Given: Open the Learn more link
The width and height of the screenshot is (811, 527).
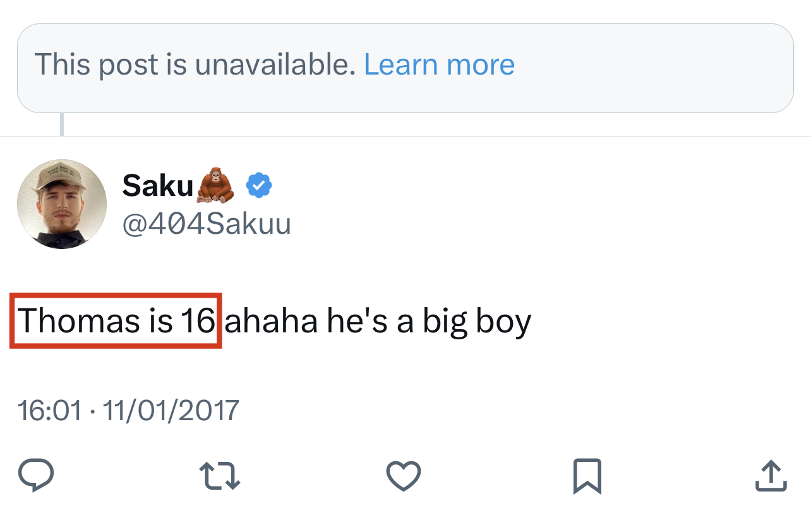Looking at the screenshot, I should (x=439, y=64).
